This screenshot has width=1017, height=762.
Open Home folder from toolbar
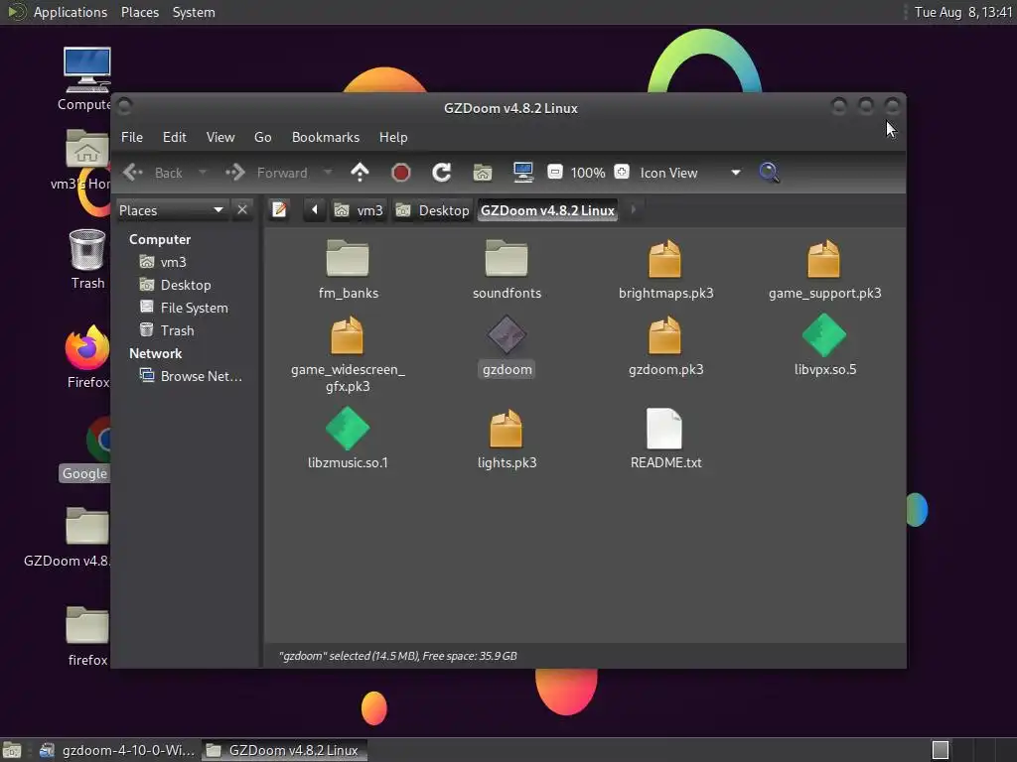pos(483,173)
